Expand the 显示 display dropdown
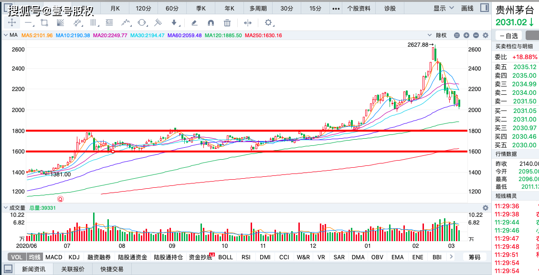 click(x=444, y=8)
